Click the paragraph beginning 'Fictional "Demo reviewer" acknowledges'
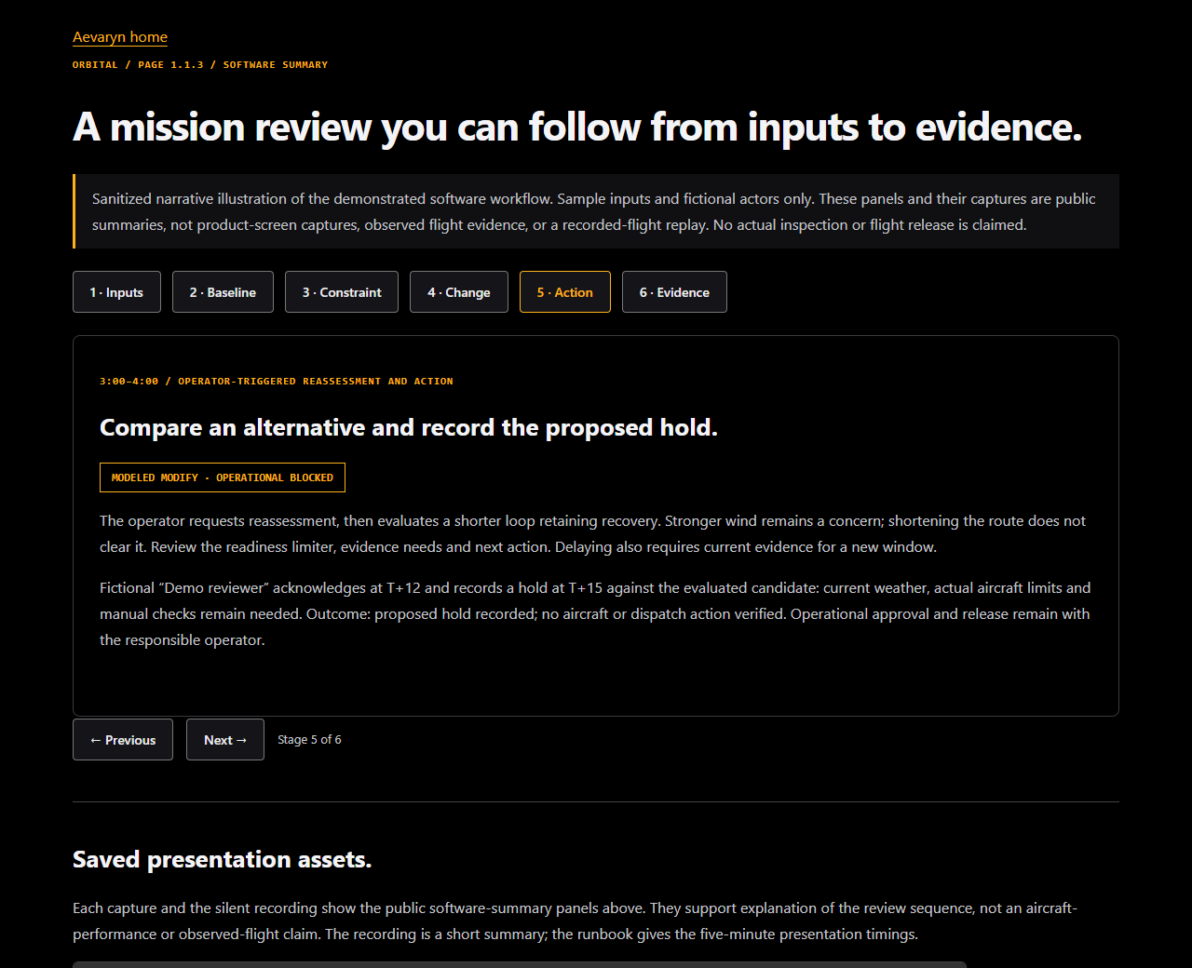This screenshot has width=1192, height=968. (596, 614)
